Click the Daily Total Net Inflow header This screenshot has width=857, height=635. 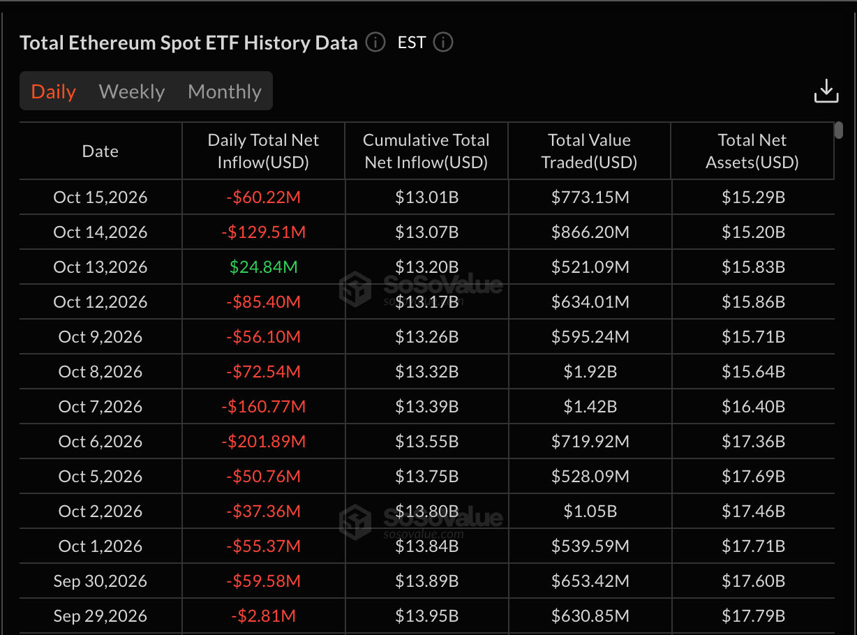263,151
